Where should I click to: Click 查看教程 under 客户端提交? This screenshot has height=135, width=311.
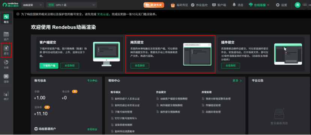(x=70, y=66)
